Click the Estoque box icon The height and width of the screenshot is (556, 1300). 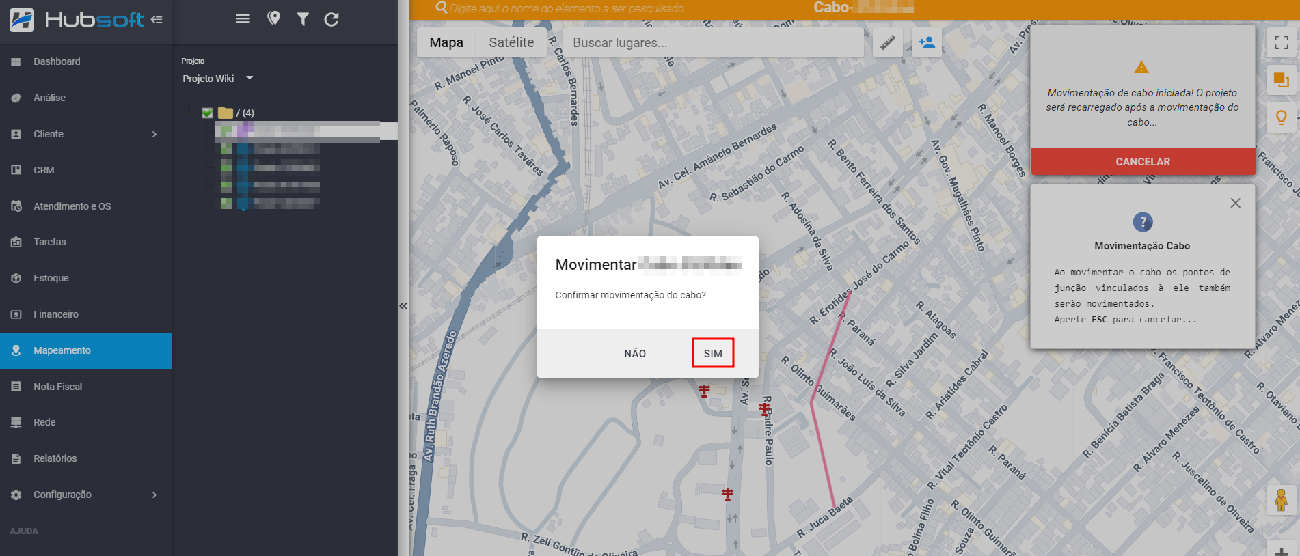pyautogui.click(x=16, y=278)
